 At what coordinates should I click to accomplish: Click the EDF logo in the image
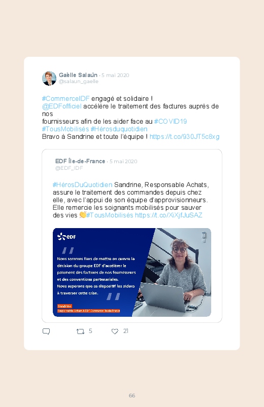[67, 237]
